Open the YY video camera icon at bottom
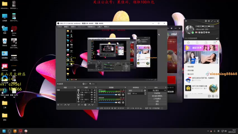This screenshot has width=238, height=134. 209,96
